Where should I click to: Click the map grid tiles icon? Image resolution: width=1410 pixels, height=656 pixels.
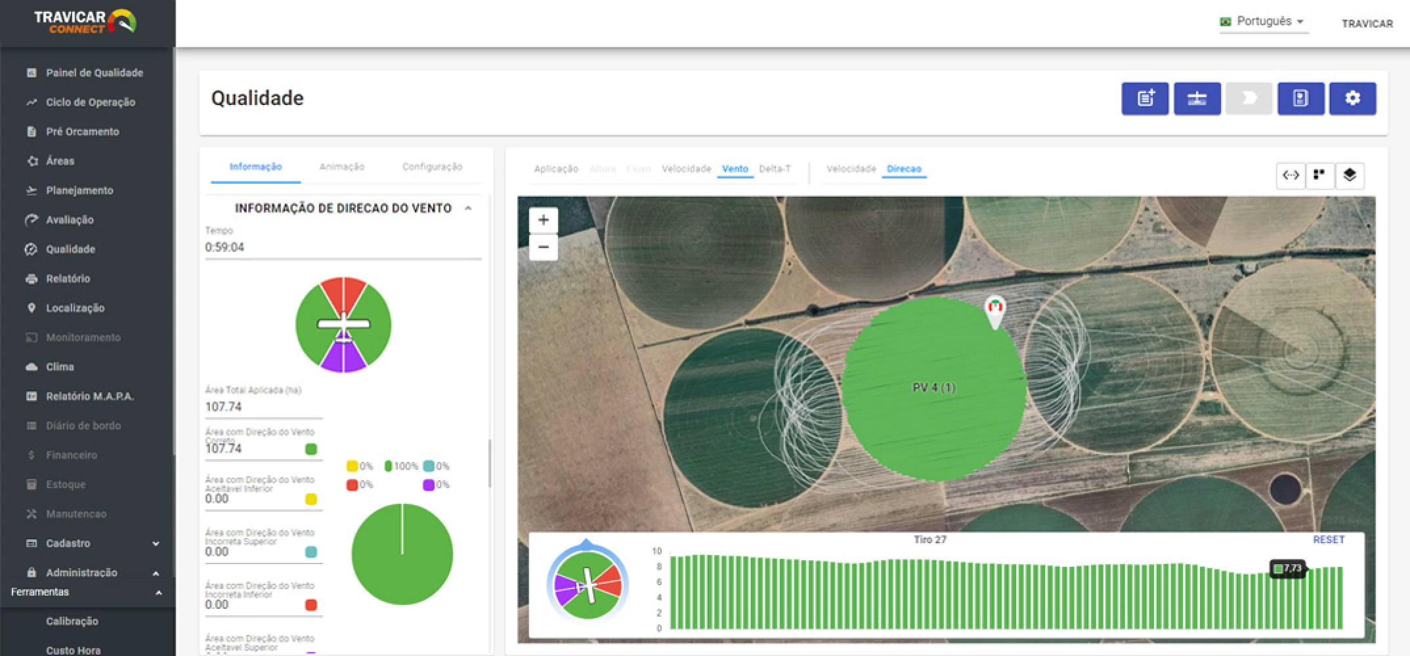1319,175
